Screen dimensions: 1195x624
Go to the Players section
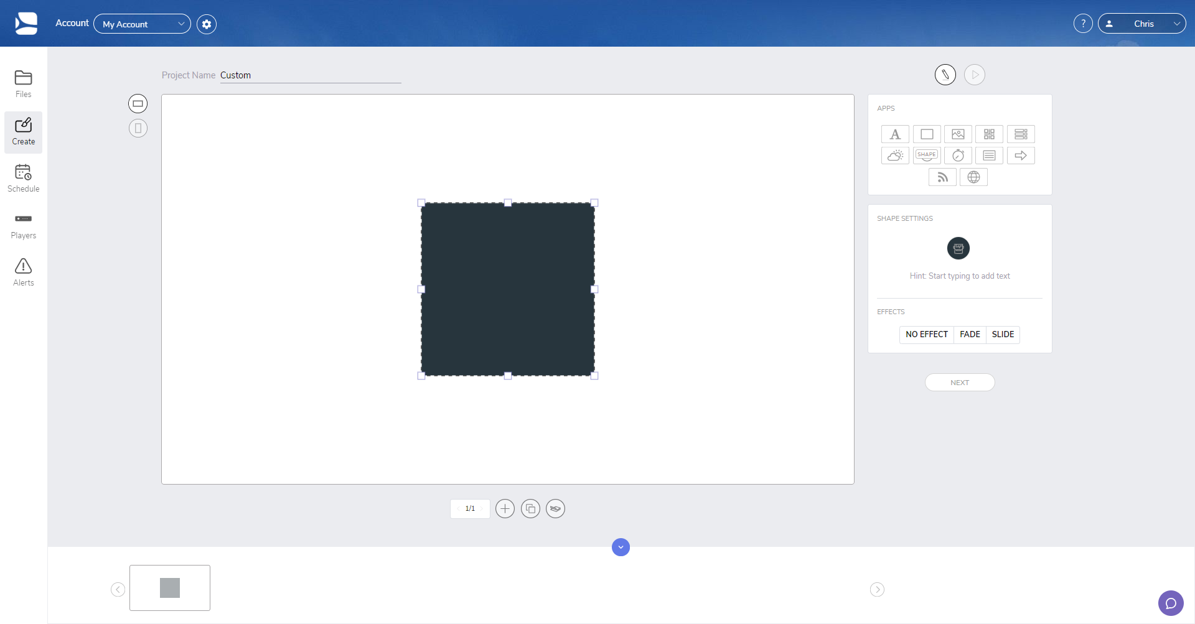(x=24, y=226)
